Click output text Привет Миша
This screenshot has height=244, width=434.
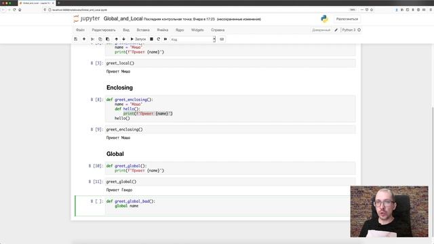tap(118, 72)
